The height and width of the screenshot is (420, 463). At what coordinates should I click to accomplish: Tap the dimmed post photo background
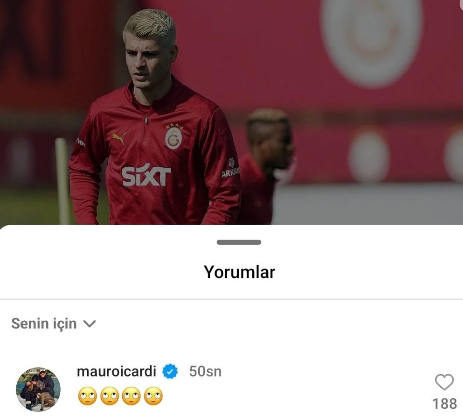(231, 112)
